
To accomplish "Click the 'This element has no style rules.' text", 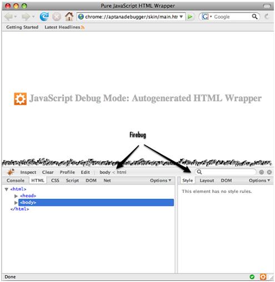I will [x=217, y=191].
